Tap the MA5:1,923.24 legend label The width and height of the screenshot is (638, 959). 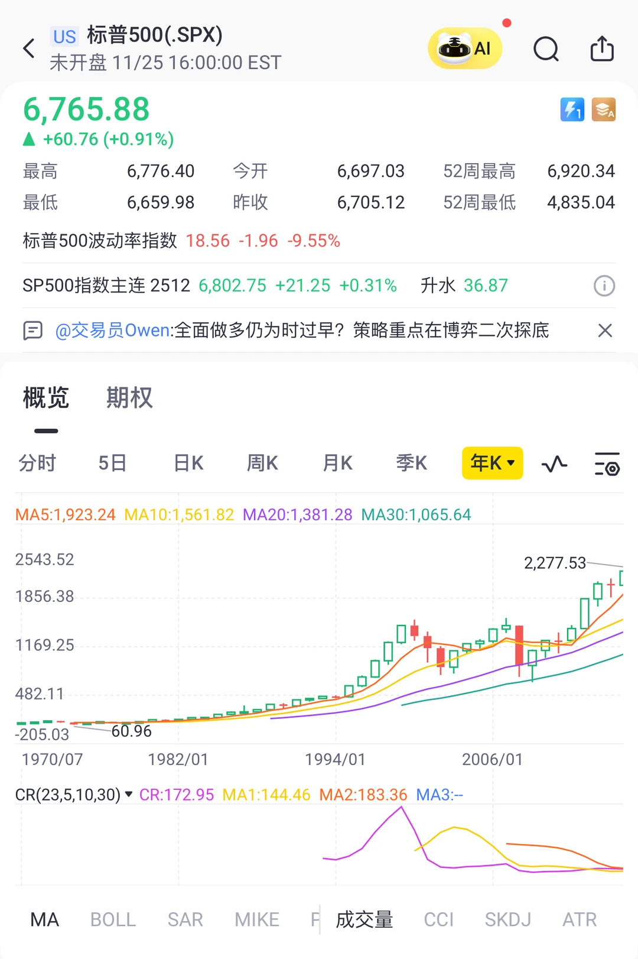pyautogui.click(x=66, y=515)
